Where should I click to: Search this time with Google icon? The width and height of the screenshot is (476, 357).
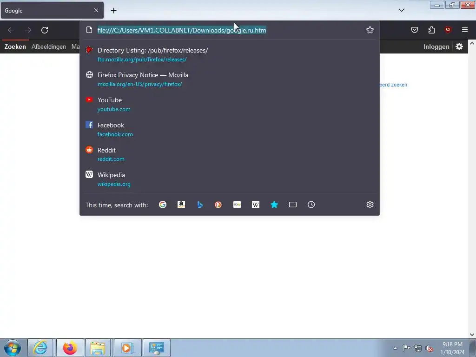(x=163, y=205)
